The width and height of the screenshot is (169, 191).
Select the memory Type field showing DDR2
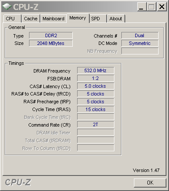(x=51, y=35)
